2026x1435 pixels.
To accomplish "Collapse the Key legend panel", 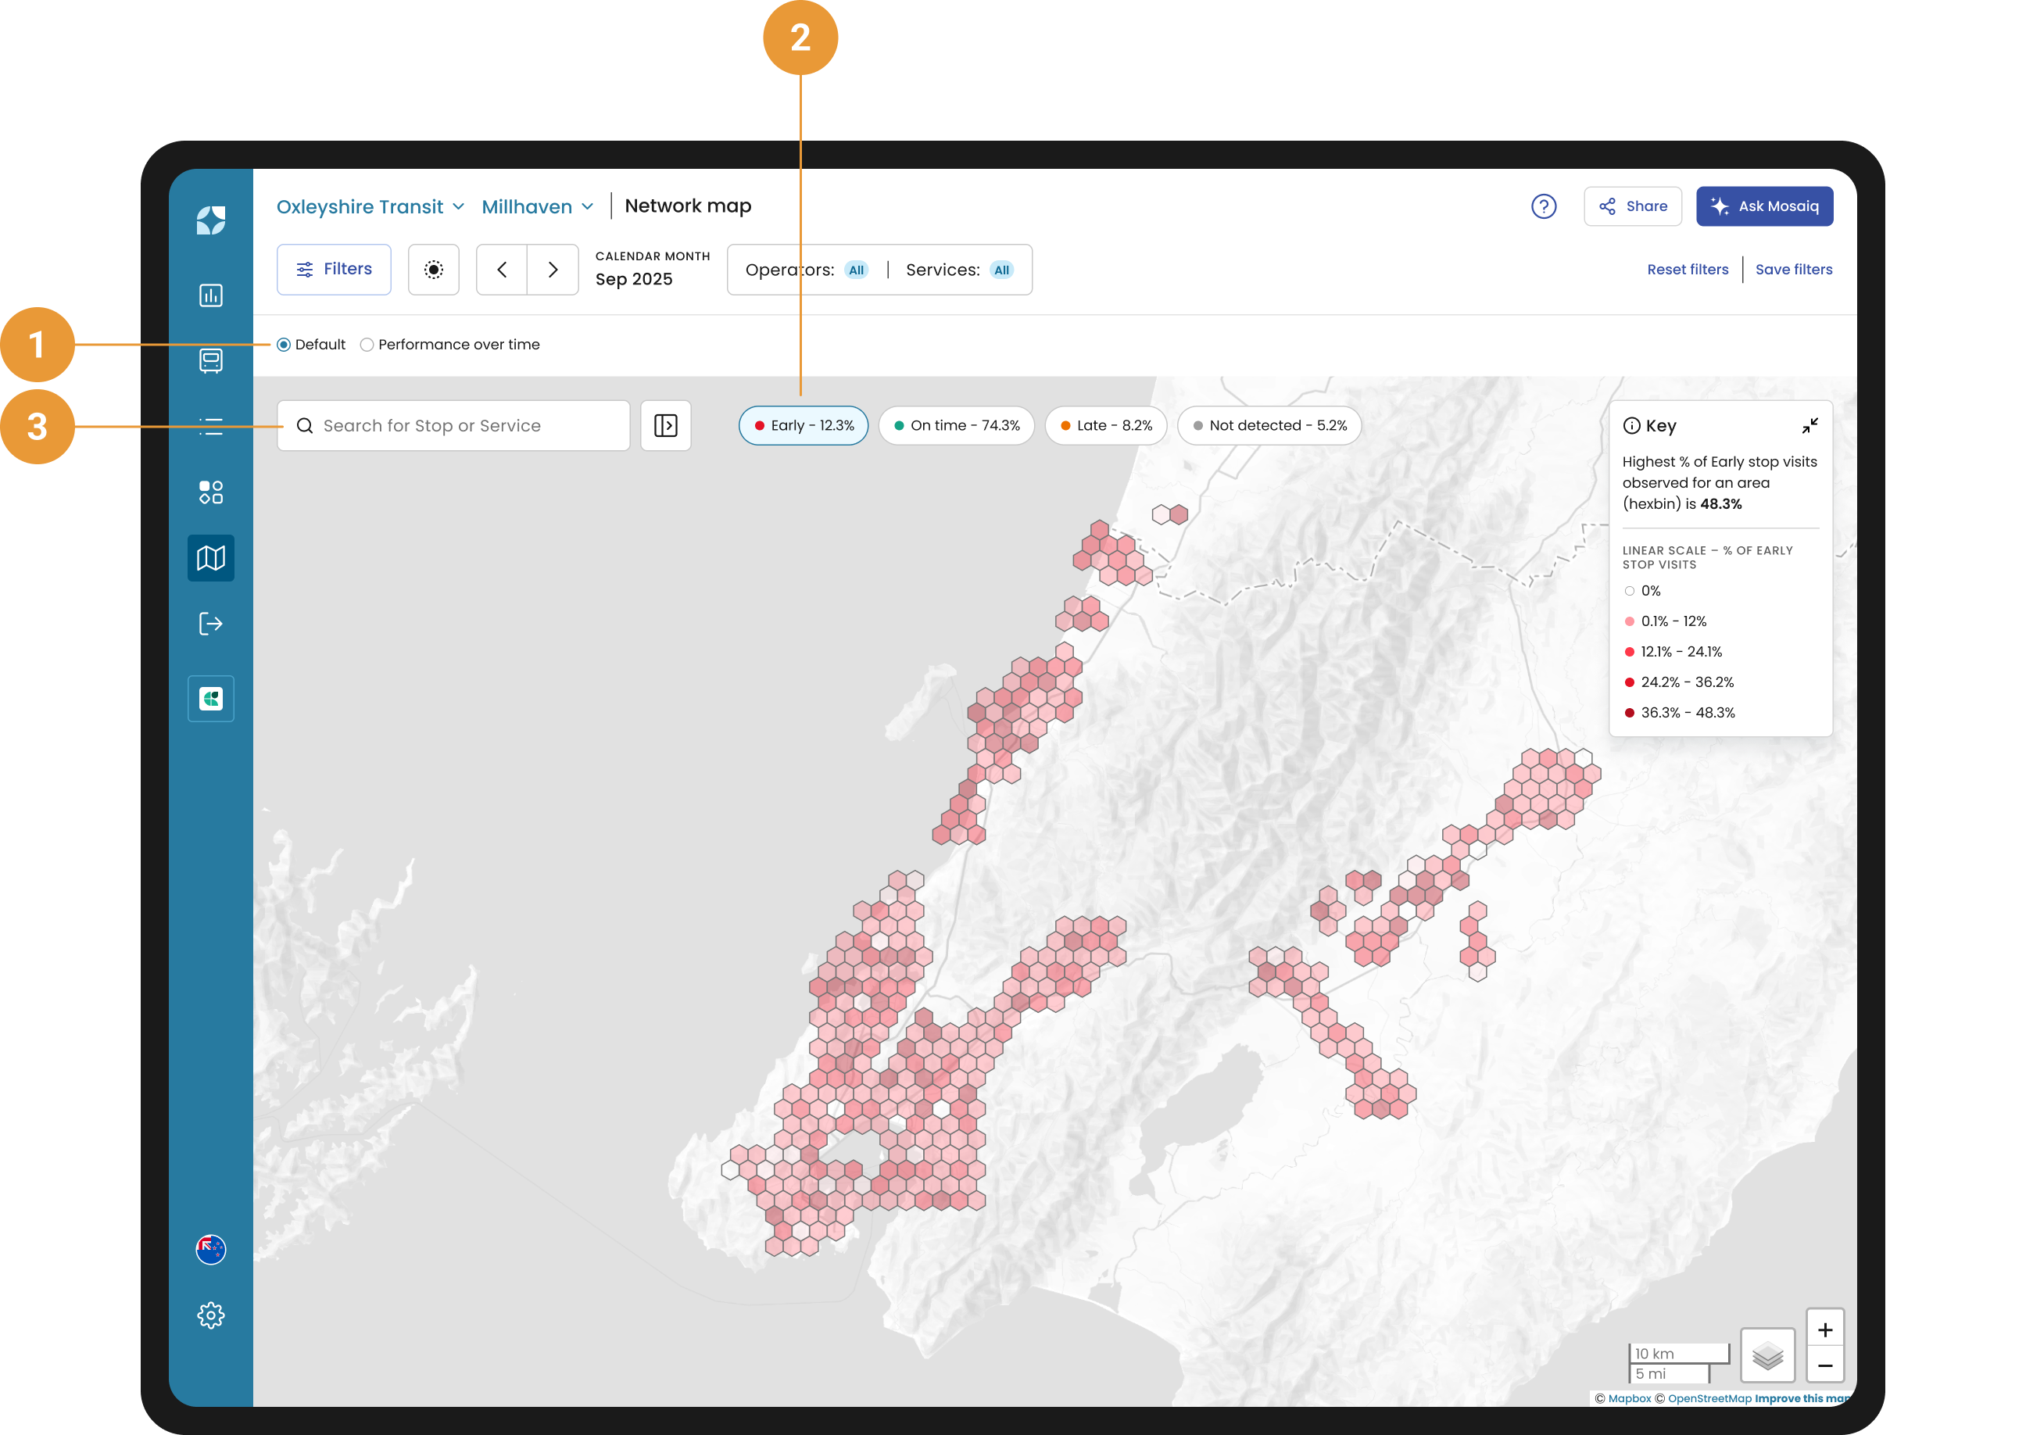I will tap(1809, 426).
